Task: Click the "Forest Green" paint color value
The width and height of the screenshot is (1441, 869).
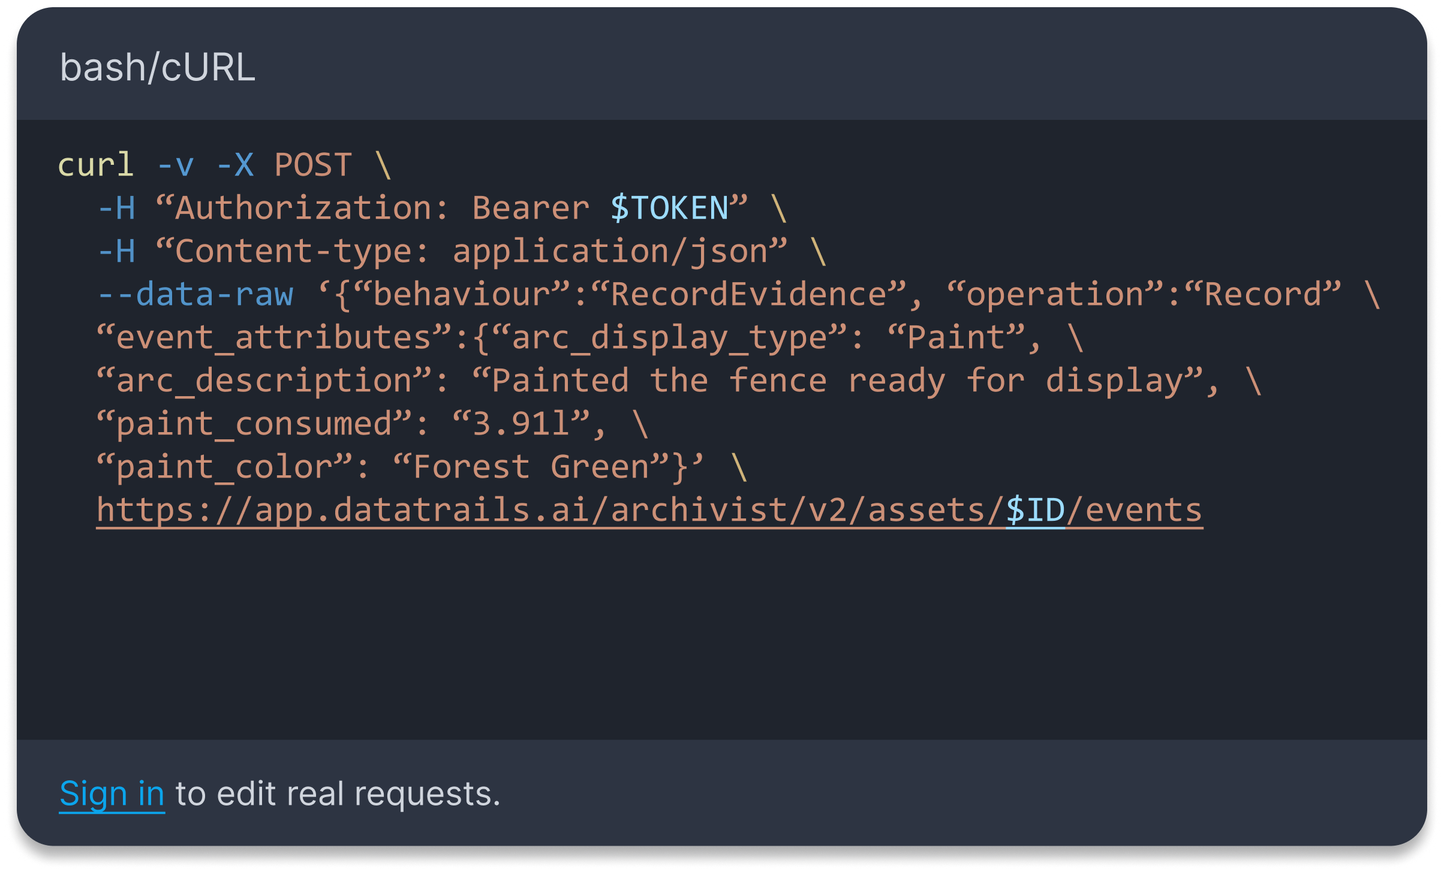Action: [531, 467]
